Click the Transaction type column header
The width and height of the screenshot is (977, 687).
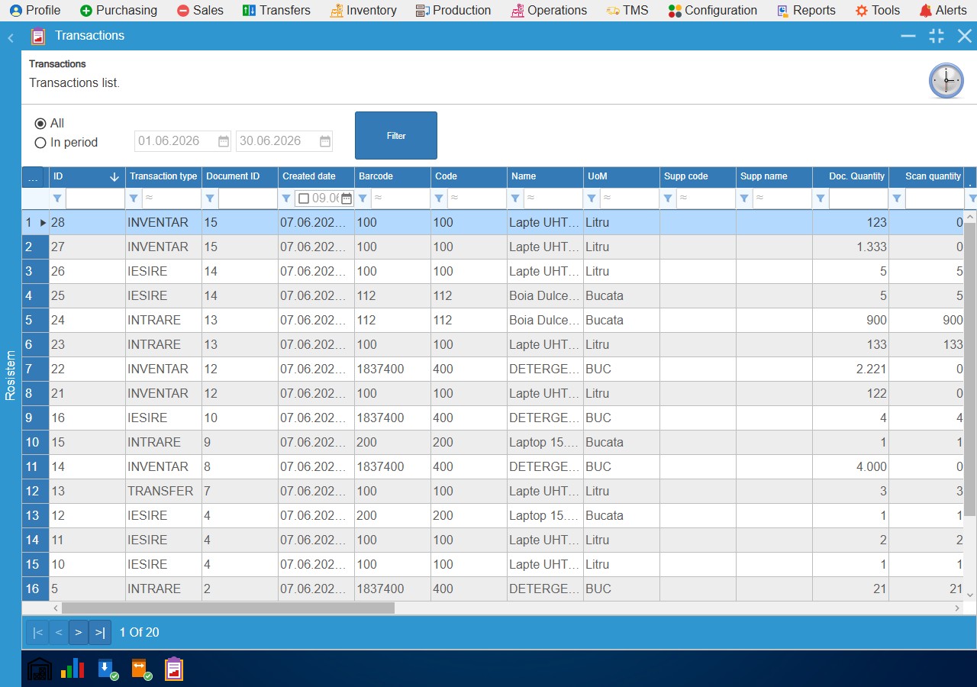coord(163,177)
